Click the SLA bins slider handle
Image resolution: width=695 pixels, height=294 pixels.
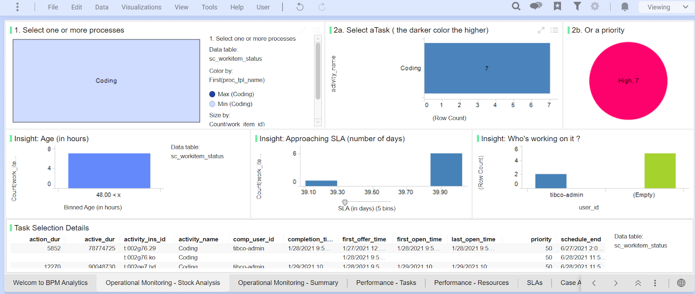(x=345, y=202)
